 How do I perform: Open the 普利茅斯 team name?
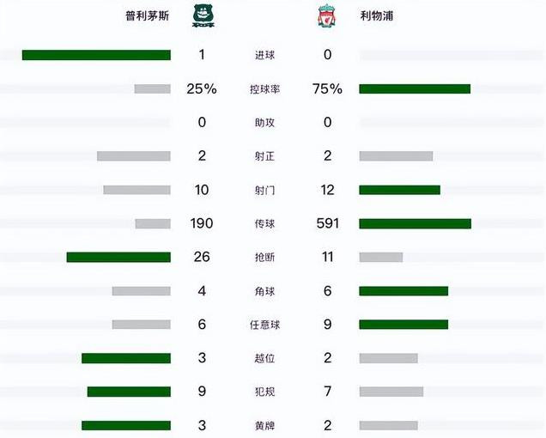(148, 16)
